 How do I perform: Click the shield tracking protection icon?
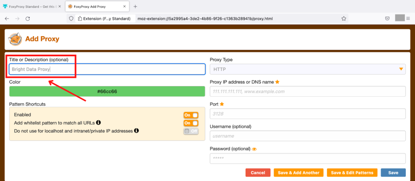pos(71,19)
